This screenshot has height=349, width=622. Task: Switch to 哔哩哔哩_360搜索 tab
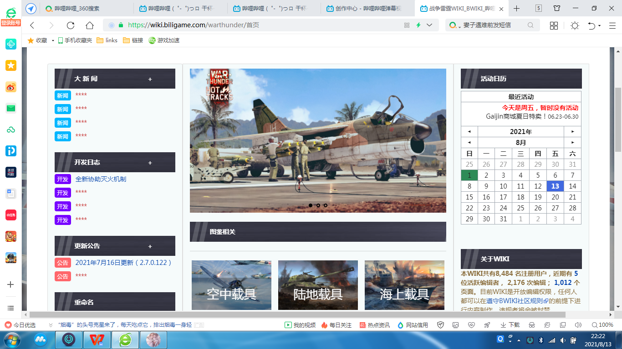click(87, 8)
